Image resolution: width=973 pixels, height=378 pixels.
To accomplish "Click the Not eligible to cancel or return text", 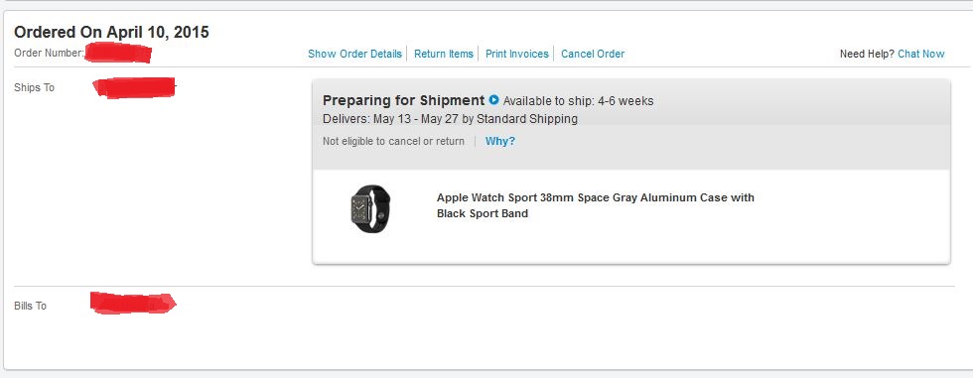I will 393,141.
